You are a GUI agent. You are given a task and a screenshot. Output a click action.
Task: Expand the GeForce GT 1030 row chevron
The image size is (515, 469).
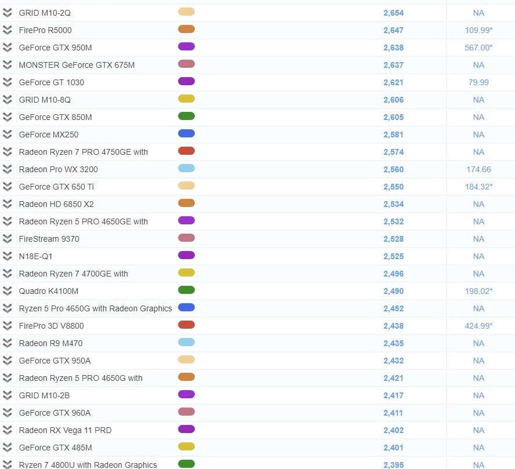click(x=7, y=82)
